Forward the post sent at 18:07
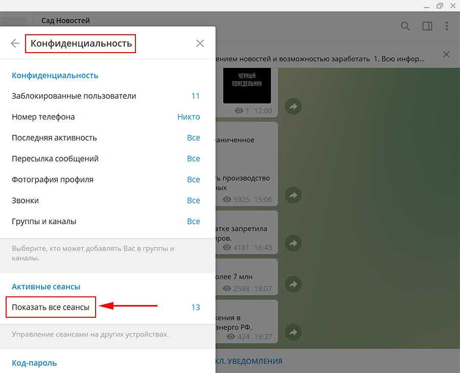460x373 pixels. click(x=293, y=285)
